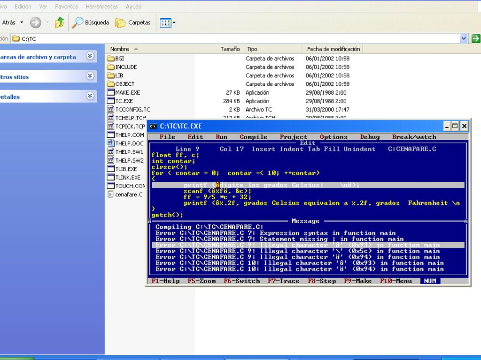This screenshot has height=360, width=481.
Task: Expand the Otros sitios panel
Action: [90, 76]
